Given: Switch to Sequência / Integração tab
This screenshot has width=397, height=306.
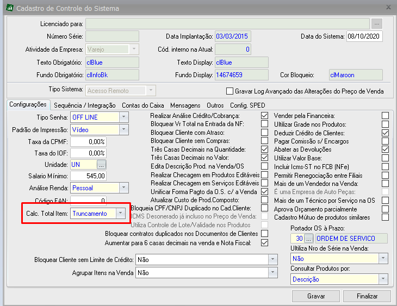Looking at the screenshot, I should click(85, 105).
